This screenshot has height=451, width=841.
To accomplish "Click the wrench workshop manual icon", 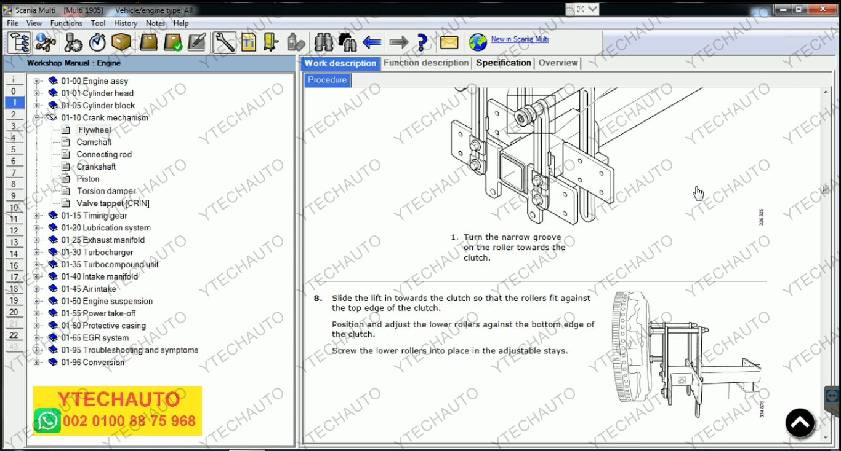I will [x=225, y=42].
